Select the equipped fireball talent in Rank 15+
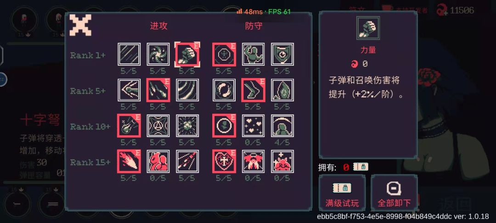The image size is (496, 223). click(129, 162)
